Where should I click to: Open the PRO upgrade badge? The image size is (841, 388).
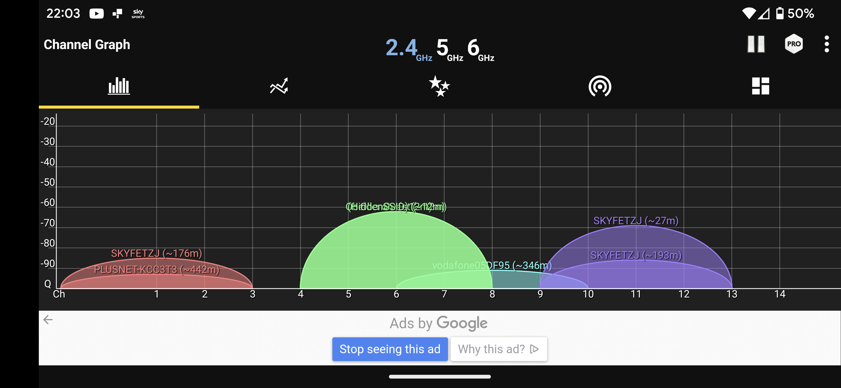point(793,44)
